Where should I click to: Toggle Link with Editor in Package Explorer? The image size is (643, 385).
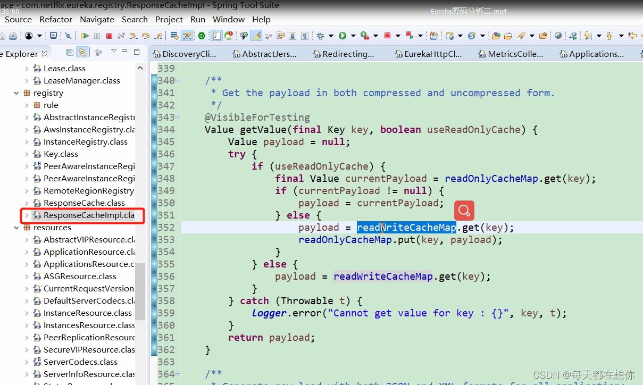pos(82,52)
